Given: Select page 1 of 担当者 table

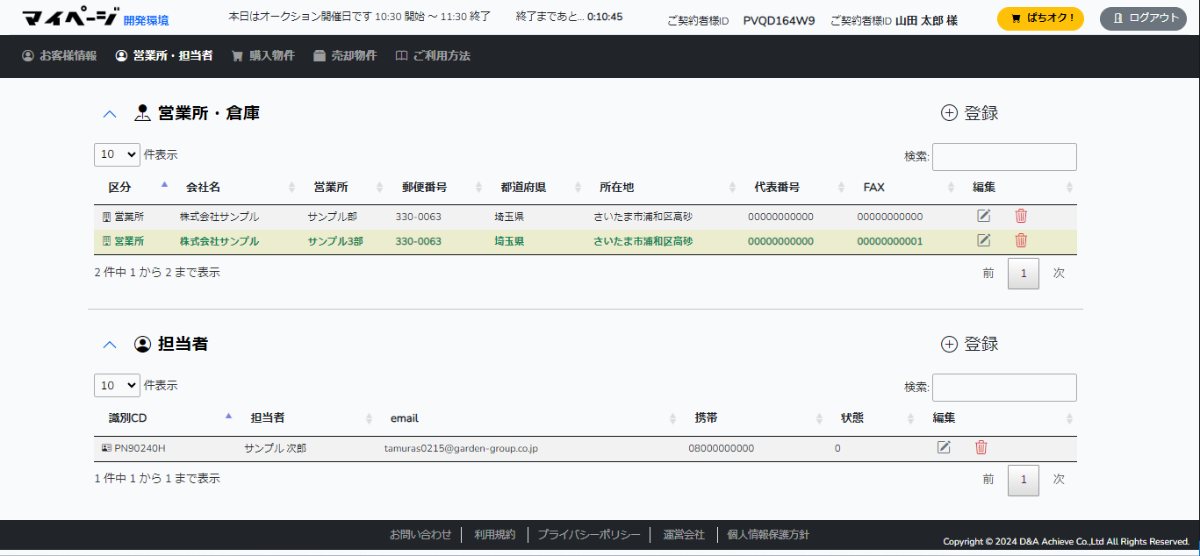Looking at the screenshot, I should (x=1024, y=480).
